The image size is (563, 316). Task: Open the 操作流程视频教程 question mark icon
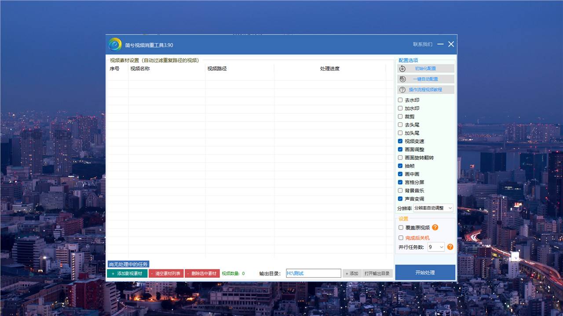[402, 90]
